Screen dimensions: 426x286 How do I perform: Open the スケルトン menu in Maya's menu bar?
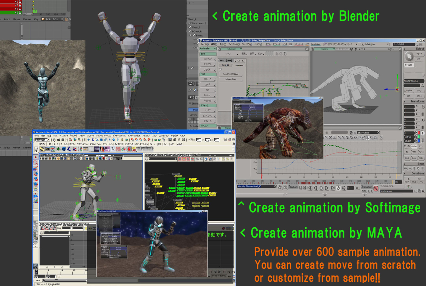click(x=146, y=136)
